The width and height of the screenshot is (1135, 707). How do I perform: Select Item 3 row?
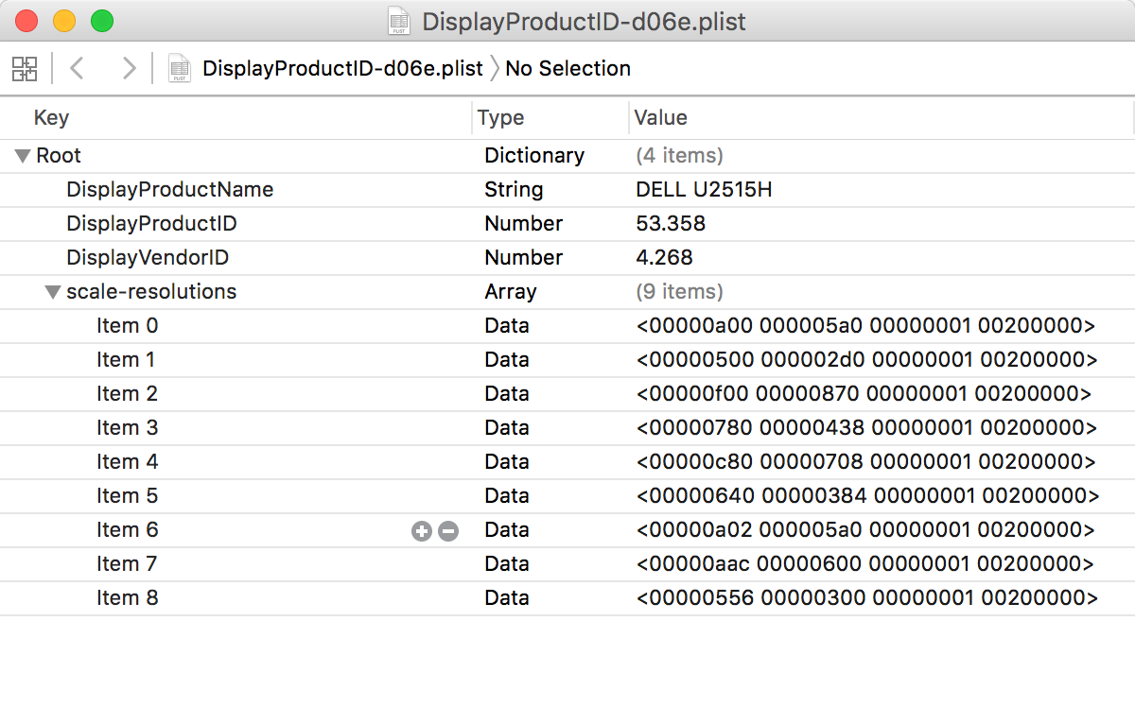(x=567, y=428)
